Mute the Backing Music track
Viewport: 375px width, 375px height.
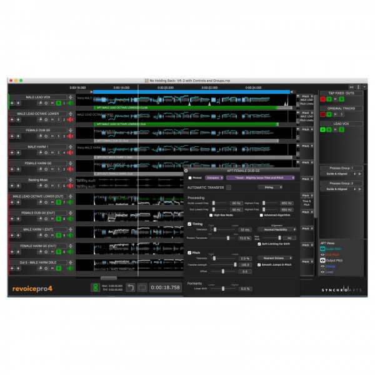click(x=54, y=186)
